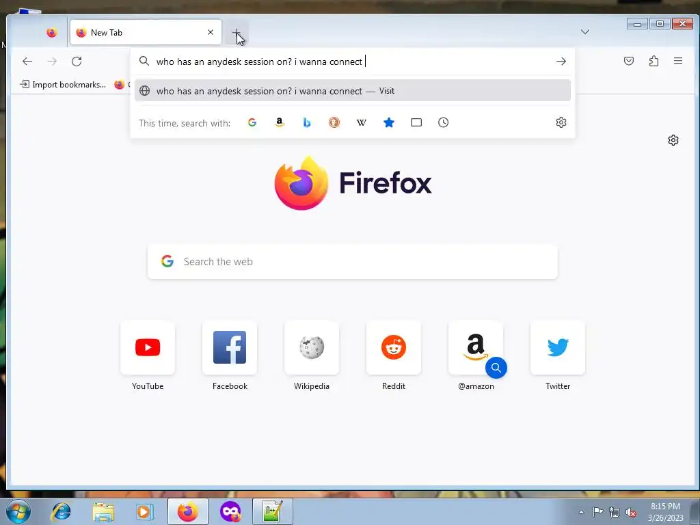The image size is (700, 525).
Task: Reload the current page
Action: [x=77, y=61]
